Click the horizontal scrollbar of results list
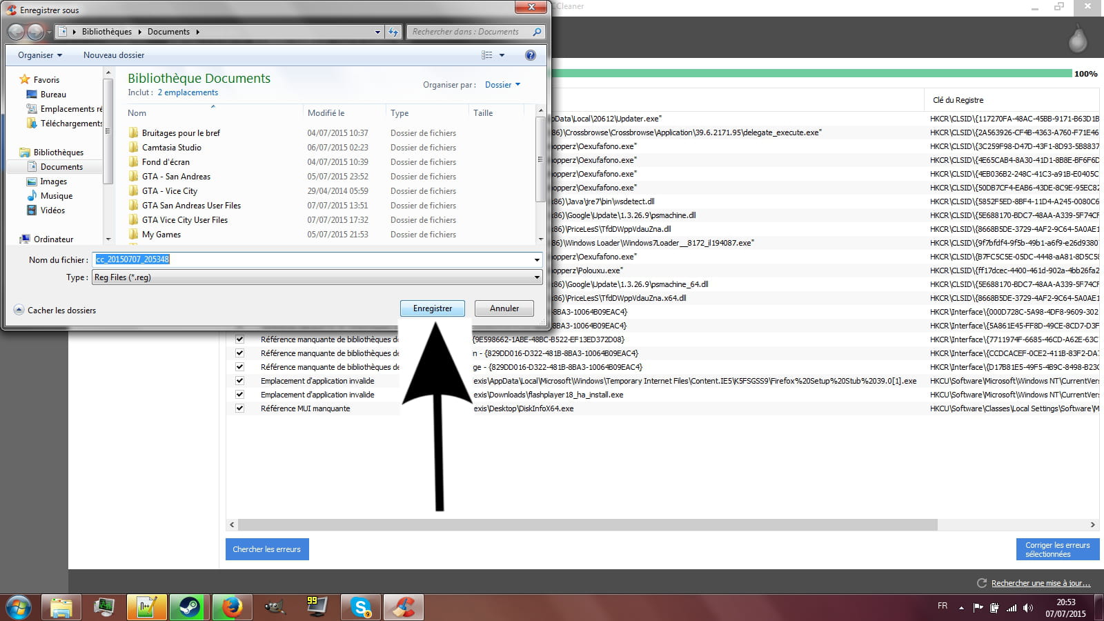 point(586,525)
